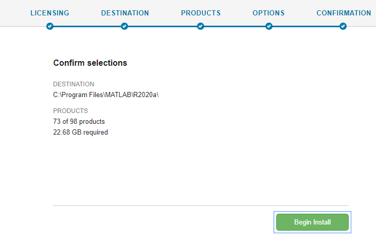Screen dimensions: 376x244
Task: Switch to the PRODUCTS step label
Action: click(x=201, y=13)
